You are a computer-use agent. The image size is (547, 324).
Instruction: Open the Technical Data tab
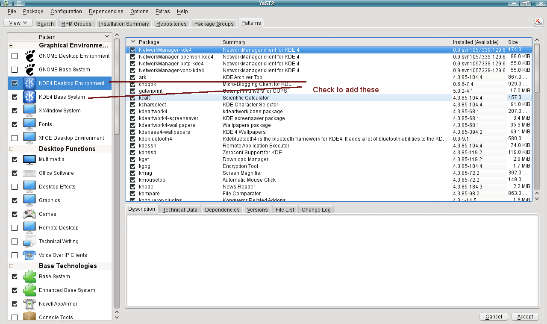coord(180,209)
